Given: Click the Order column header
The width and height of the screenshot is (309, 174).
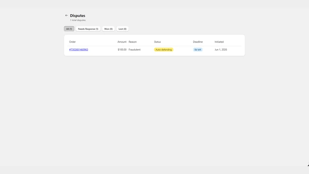Looking at the screenshot, I should pyautogui.click(x=72, y=42).
